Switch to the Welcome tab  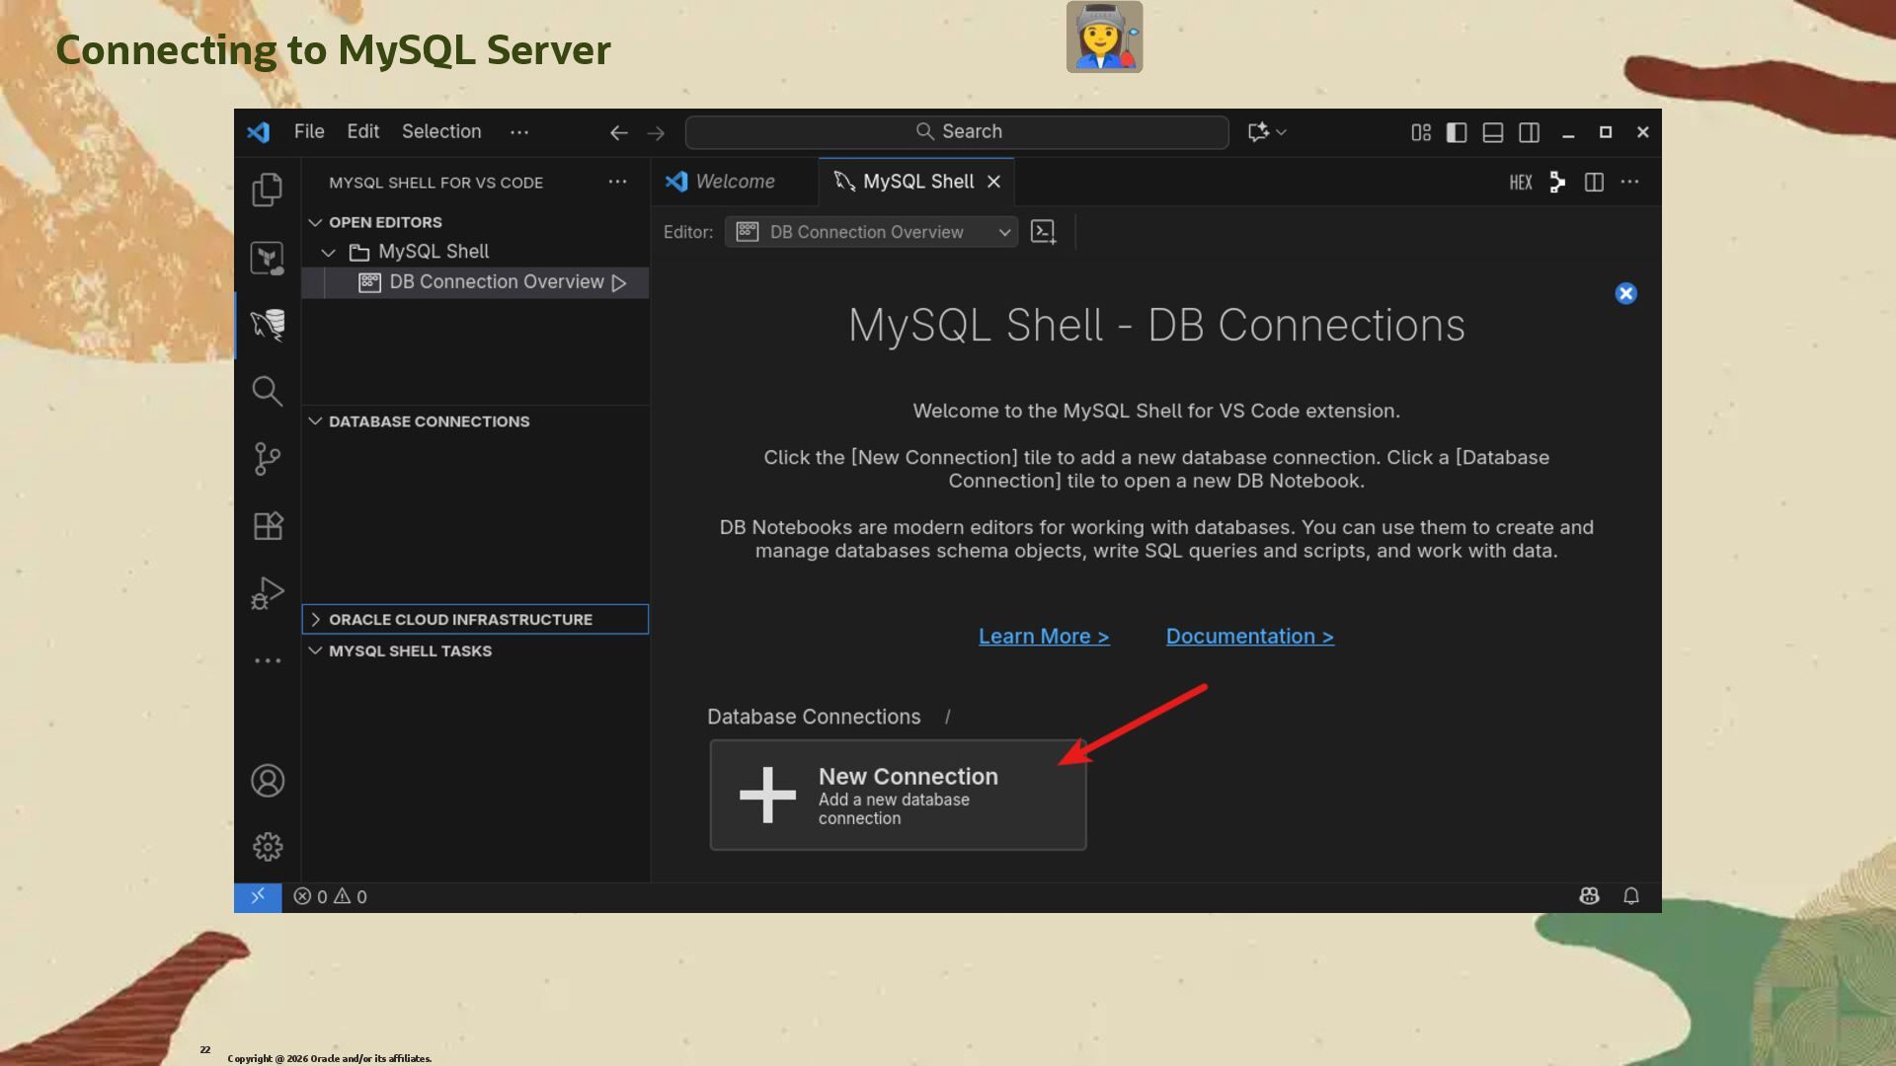pyautogui.click(x=734, y=182)
